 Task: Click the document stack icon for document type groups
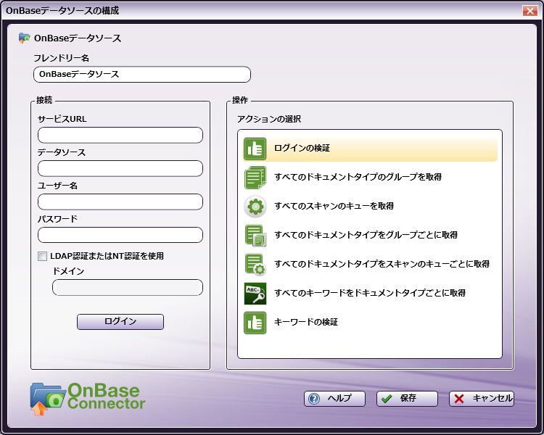[255, 177]
